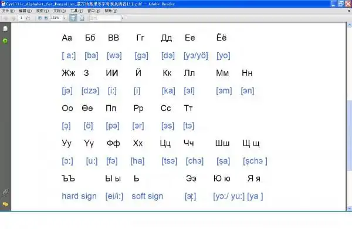Click the letter pair Я я

pyautogui.click(x=254, y=179)
